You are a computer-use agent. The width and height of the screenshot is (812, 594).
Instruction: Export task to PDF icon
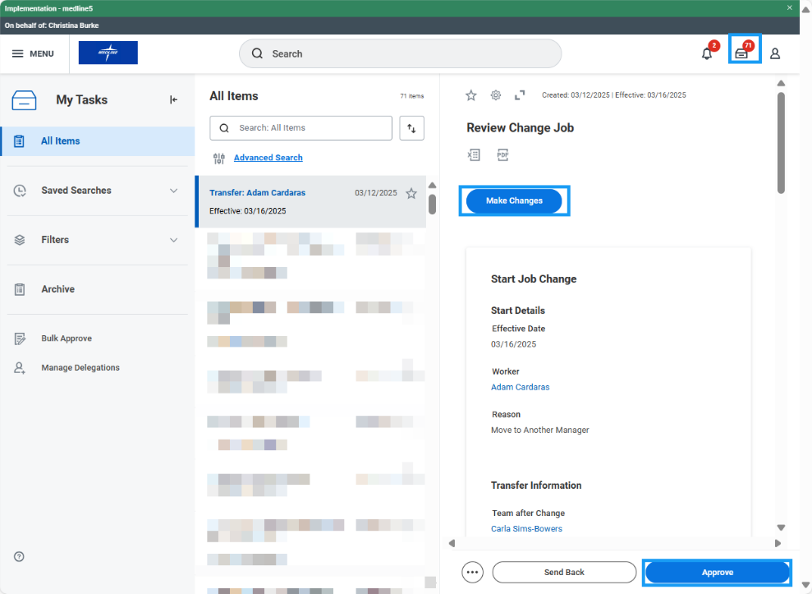pyautogui.click(x=502, y=154)
